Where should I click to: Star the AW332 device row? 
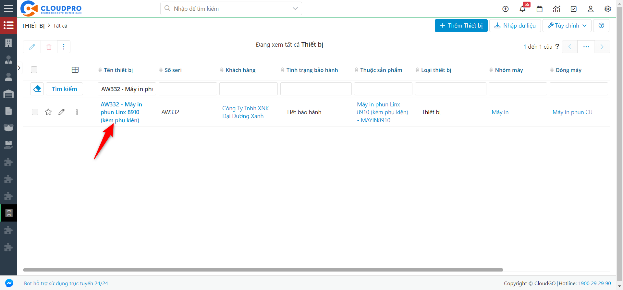48,112
